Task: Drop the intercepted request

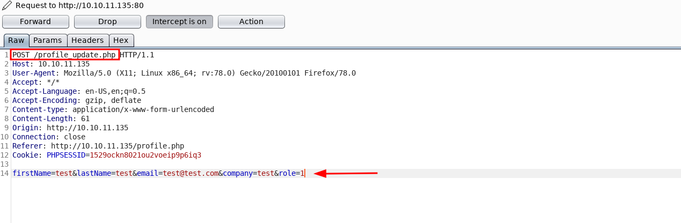Action: click(x=107, y=22)
